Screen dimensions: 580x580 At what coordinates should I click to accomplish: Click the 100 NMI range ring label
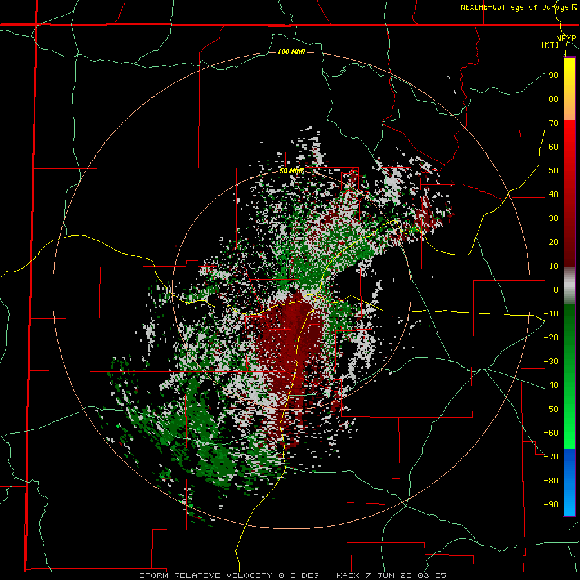click(x=291, y=52)
